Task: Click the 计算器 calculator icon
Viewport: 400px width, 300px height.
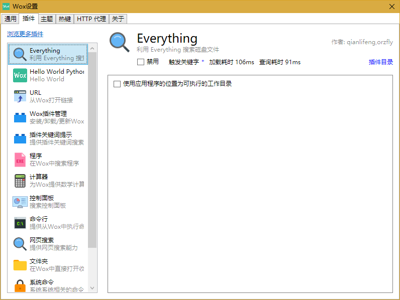Action: 20,181
